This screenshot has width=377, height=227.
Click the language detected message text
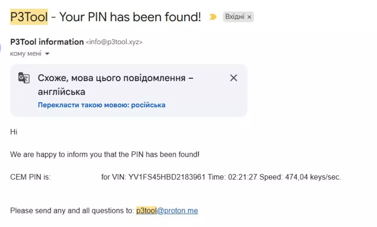tap(115, 85)
